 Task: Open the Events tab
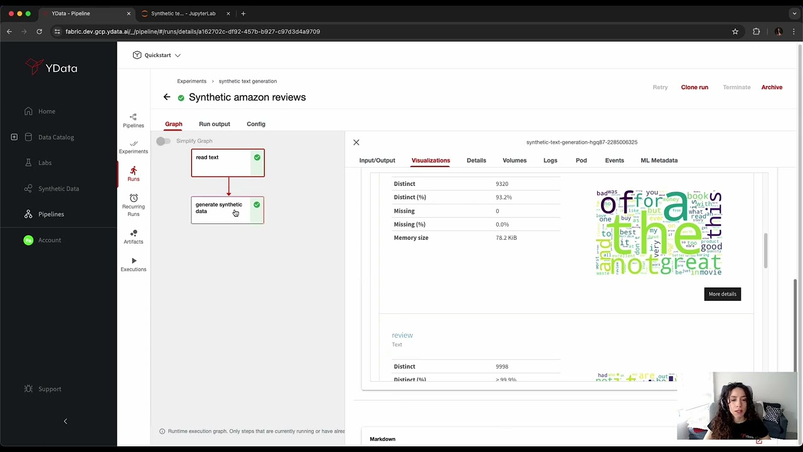[x=614, y=160]
